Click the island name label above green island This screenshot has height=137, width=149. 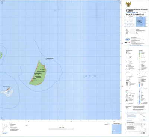point(50,58)
